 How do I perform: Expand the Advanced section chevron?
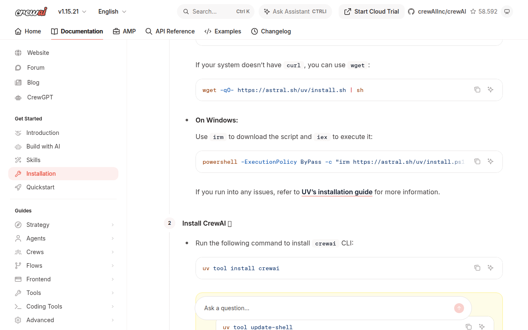click(x=113, y=320)
